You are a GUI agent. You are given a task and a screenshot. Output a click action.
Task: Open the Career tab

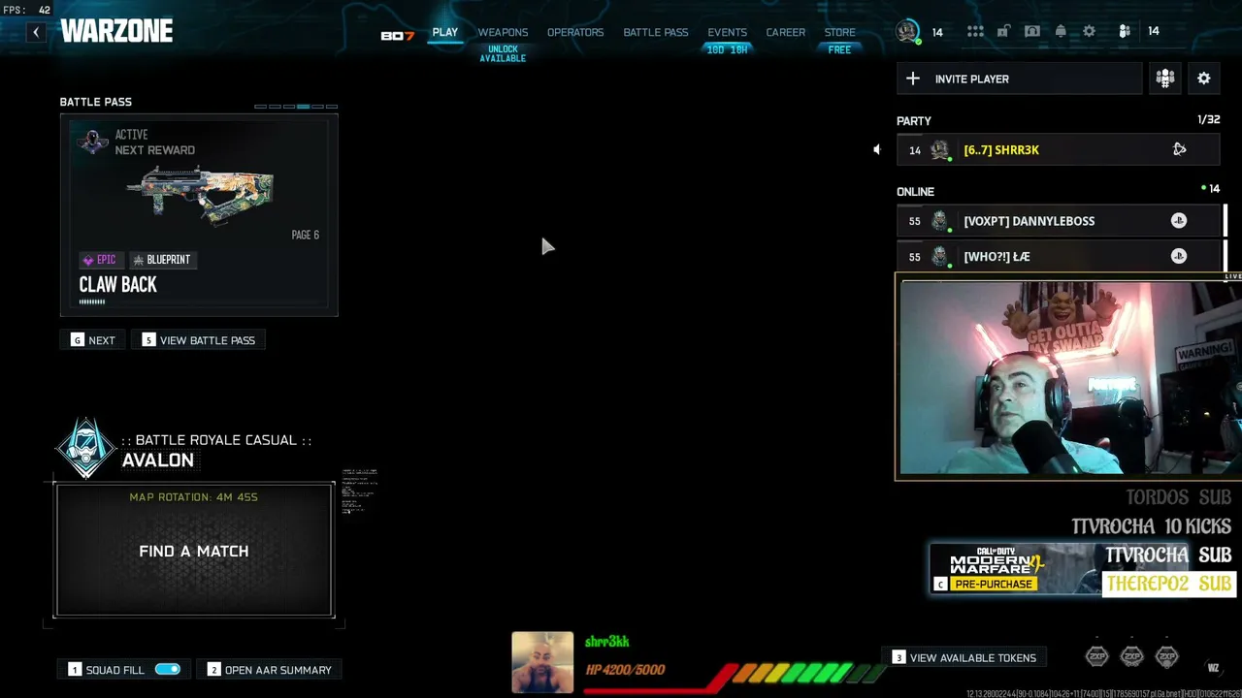[786, 32]
